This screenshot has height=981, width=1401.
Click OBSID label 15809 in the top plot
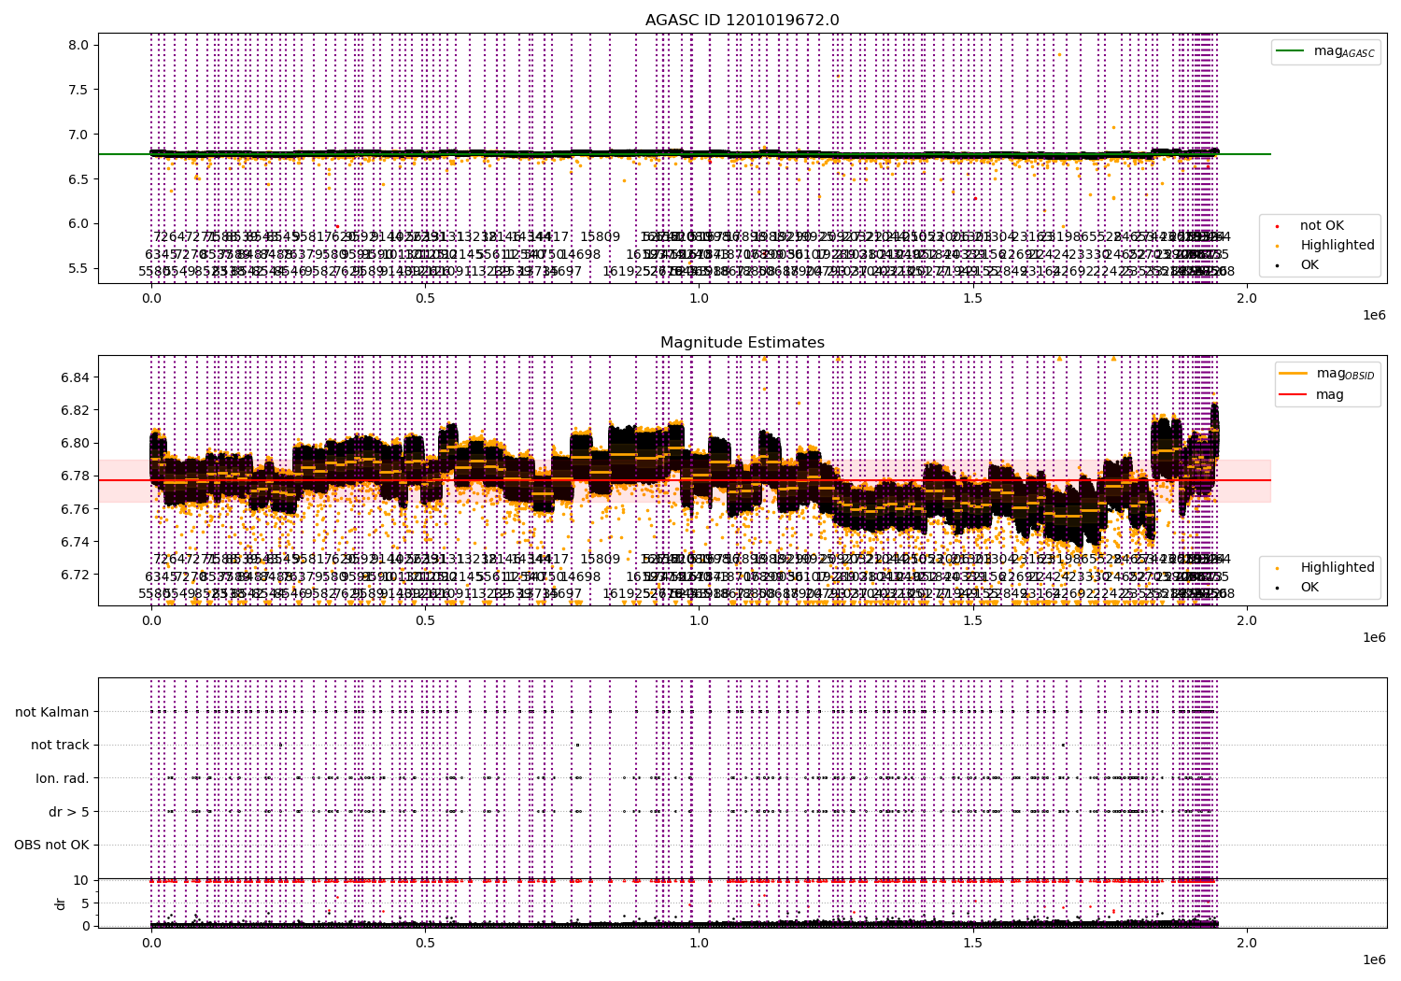(x=600, y=236)
